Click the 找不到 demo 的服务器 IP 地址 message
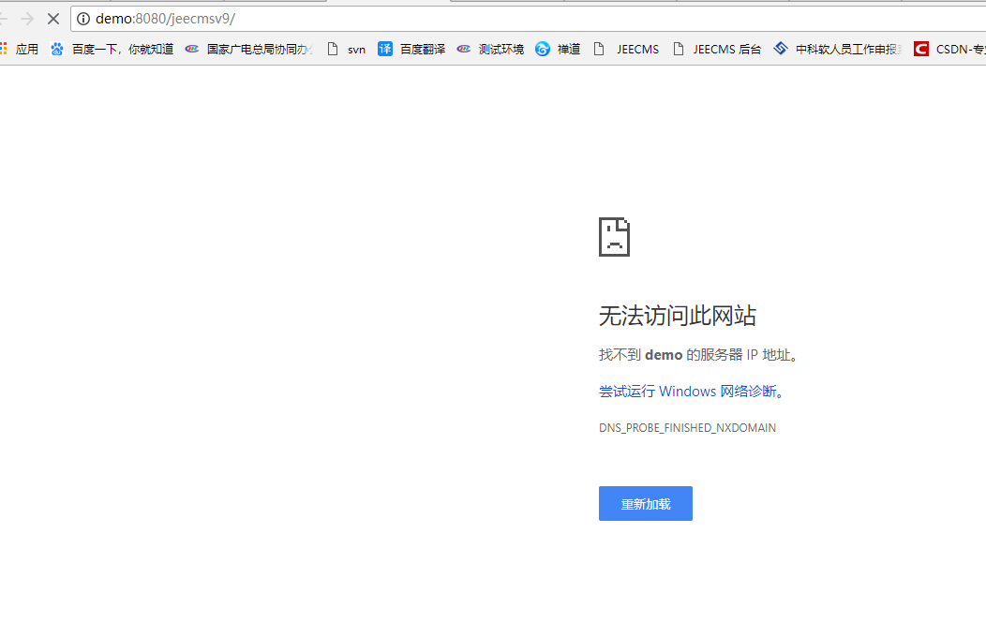Screen dimensions: 986x622 click(x=698, y=355)
